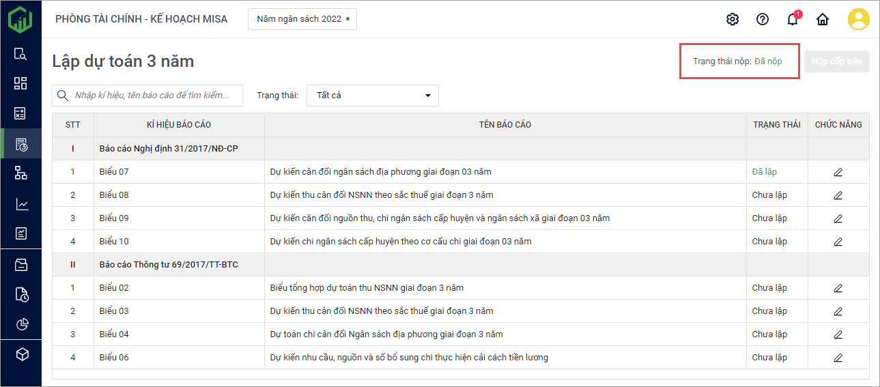Click edit pencil for Biểu 10 row
The width and height of the screenshot is (880, 387).
click(x=838, y=242)
